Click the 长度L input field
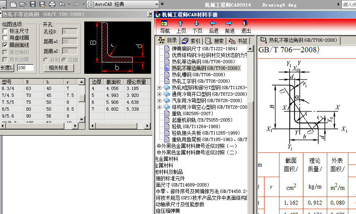356x214 pixels. tap(25, 68)
